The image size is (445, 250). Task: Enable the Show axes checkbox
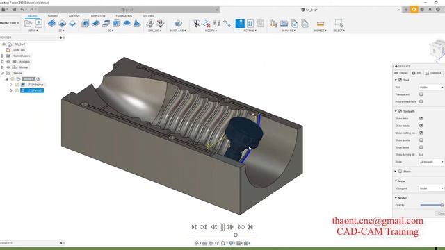tap(421, 147)
